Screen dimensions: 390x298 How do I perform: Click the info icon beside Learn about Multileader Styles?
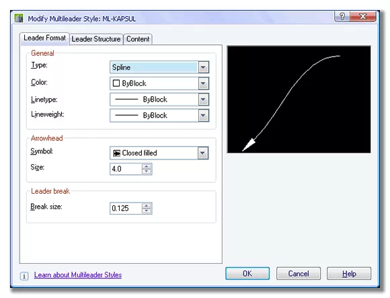[x=24, y=276]
